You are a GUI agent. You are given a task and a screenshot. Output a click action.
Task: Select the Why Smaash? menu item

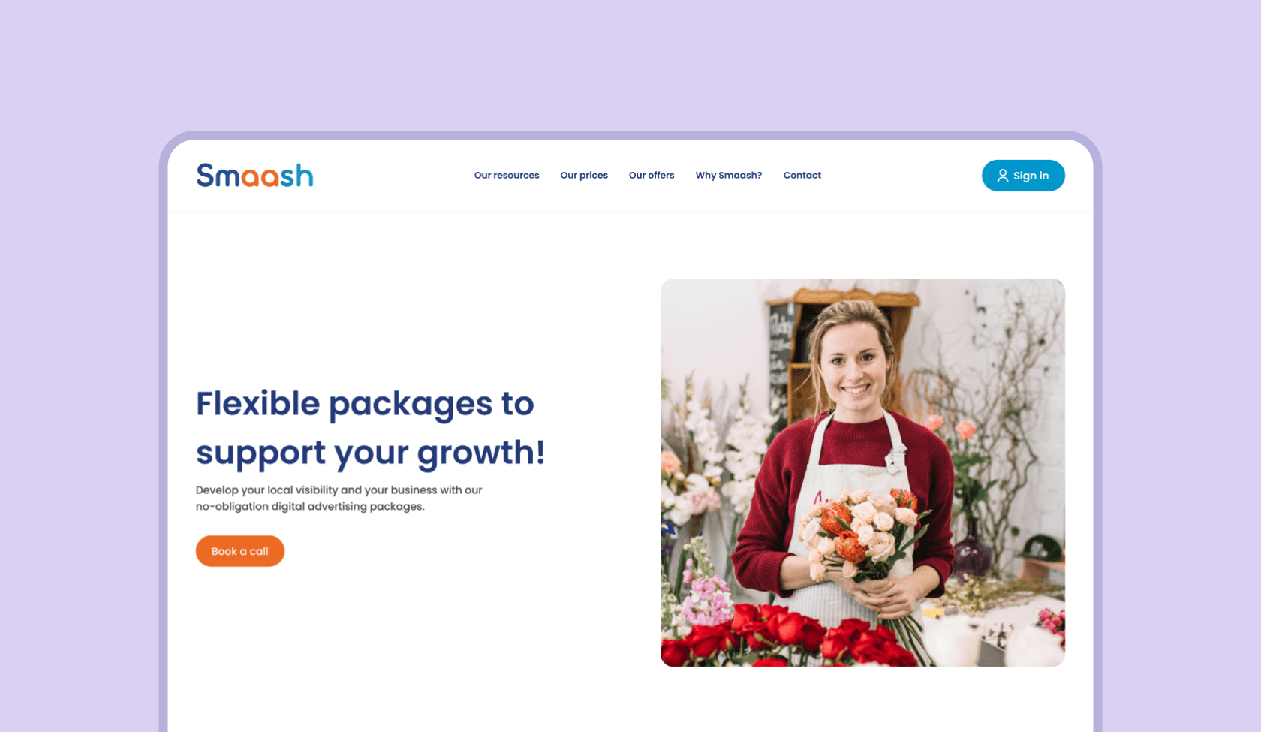click(729, 176)
